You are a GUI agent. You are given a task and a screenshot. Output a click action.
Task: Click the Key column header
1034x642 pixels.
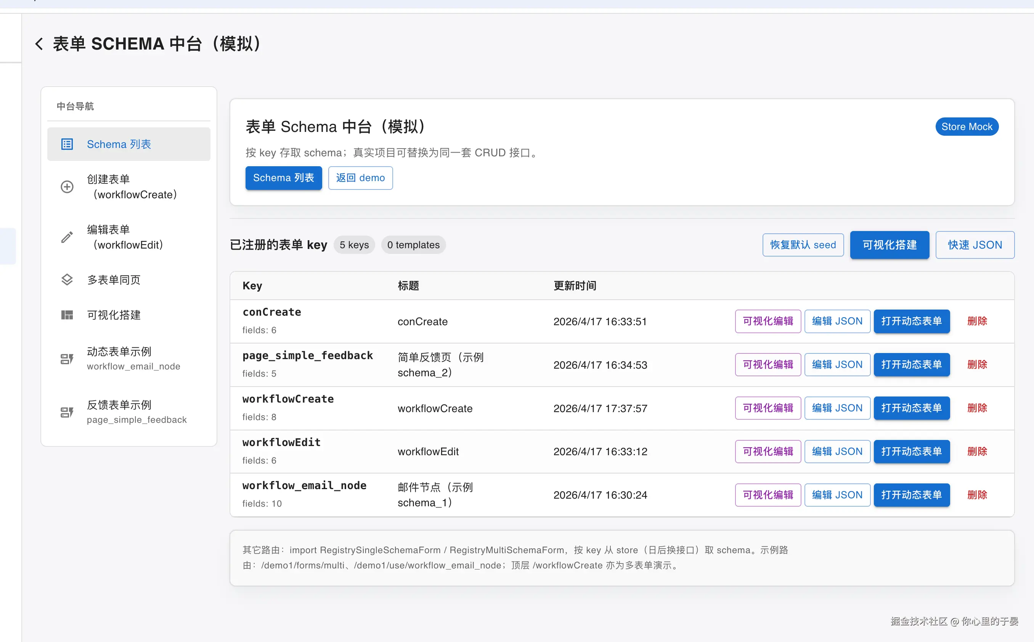(252, 286)
